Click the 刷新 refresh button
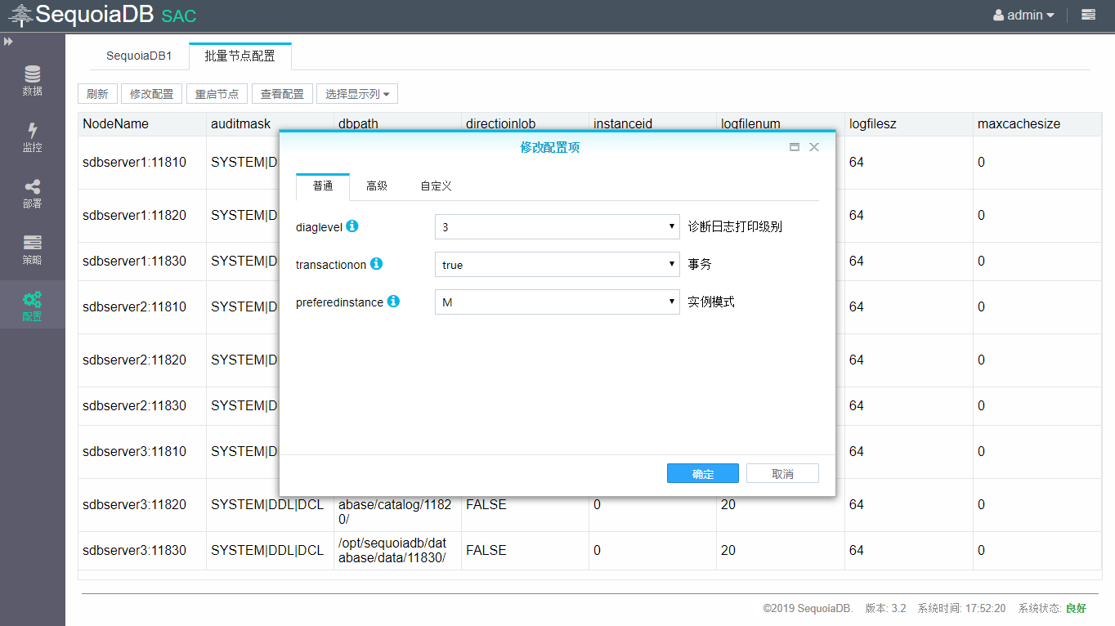The image size is (1115, 626). pyautogui.click(x=97, y=94)
